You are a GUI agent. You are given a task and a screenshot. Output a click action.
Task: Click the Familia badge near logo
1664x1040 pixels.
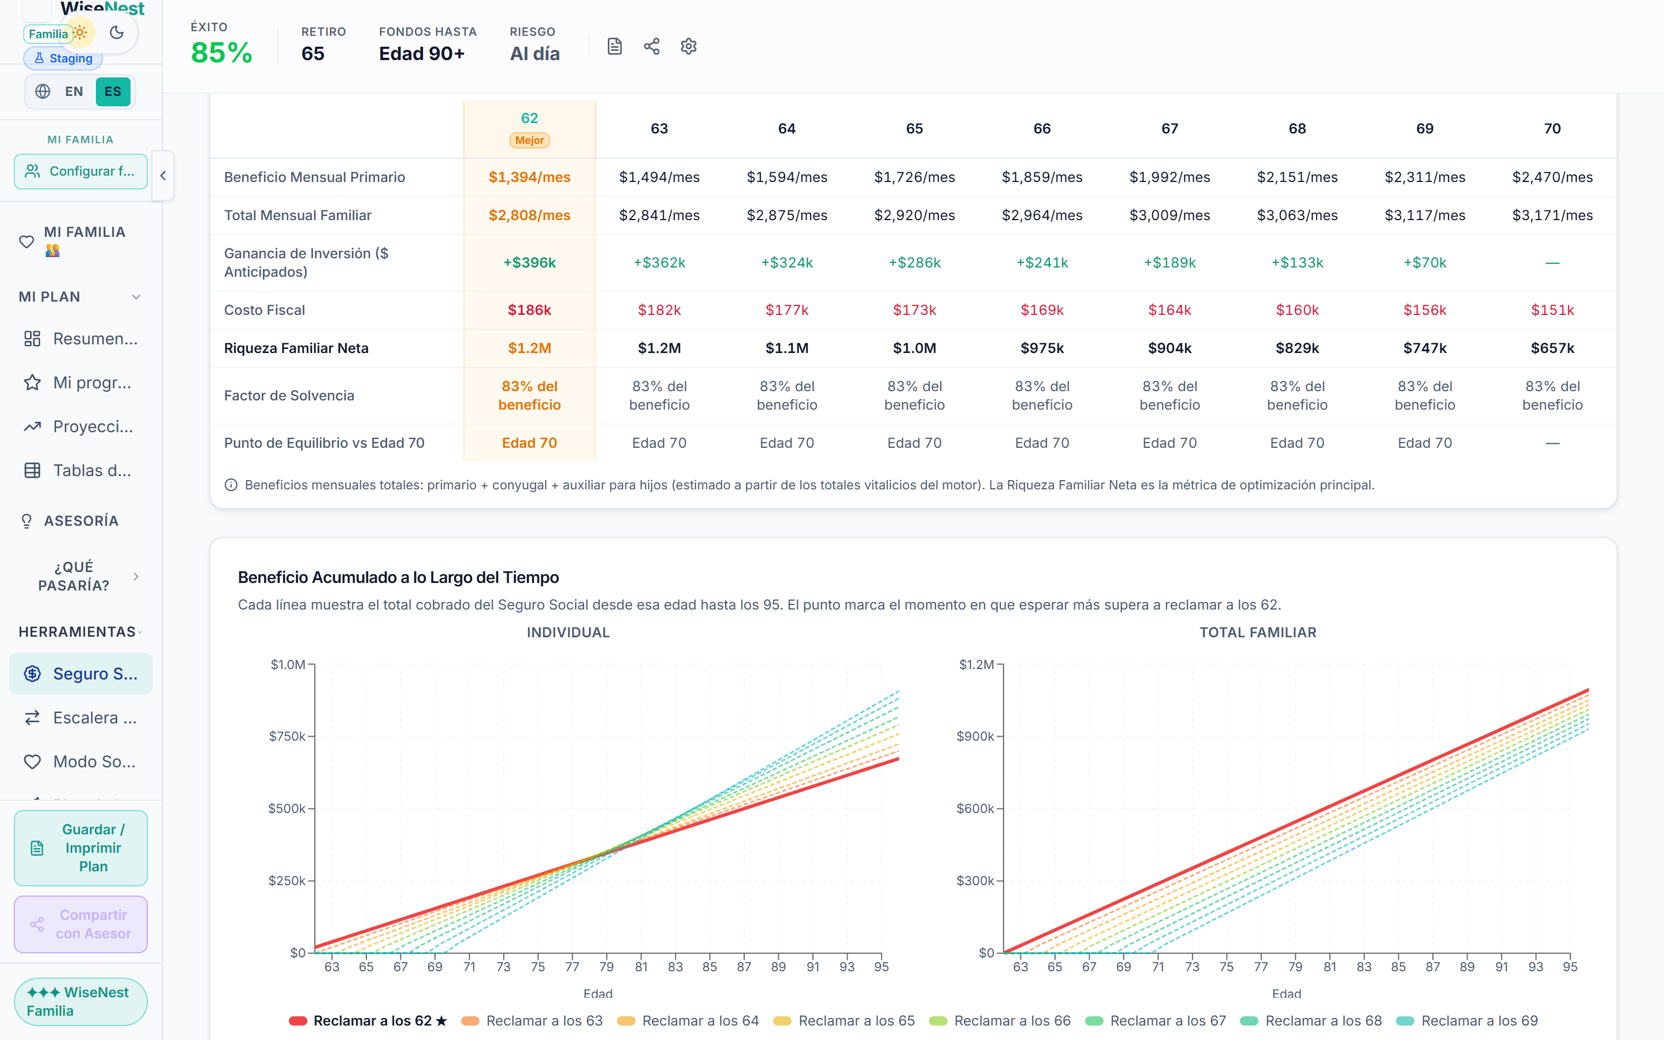(48, 34)
